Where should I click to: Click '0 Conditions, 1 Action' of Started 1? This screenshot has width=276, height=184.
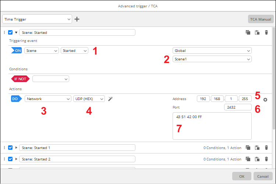pyautogui.click(x=222, y=148)
